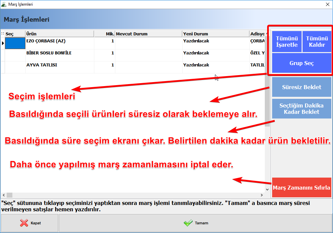This screenshot has width=333, height=233.
Task: Click TATLIL group cell in third row
Action: [x=257, y=67]
